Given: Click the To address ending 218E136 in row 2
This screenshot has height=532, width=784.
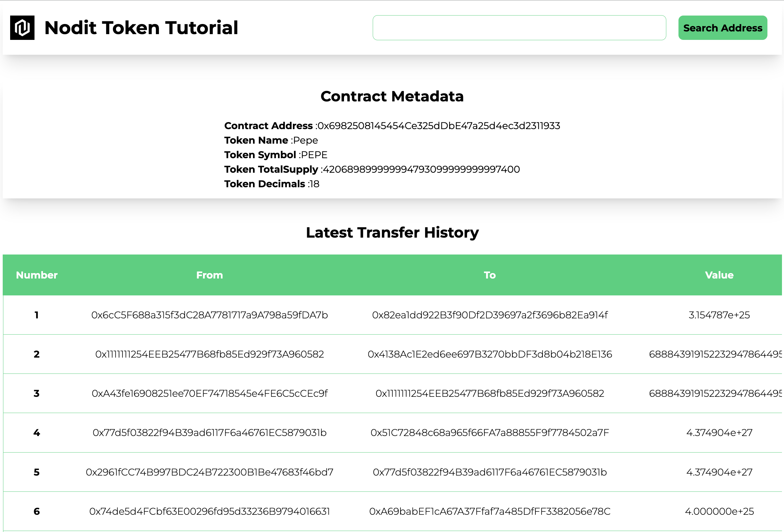Looking at the screenshot, I should tap(490, 354).
